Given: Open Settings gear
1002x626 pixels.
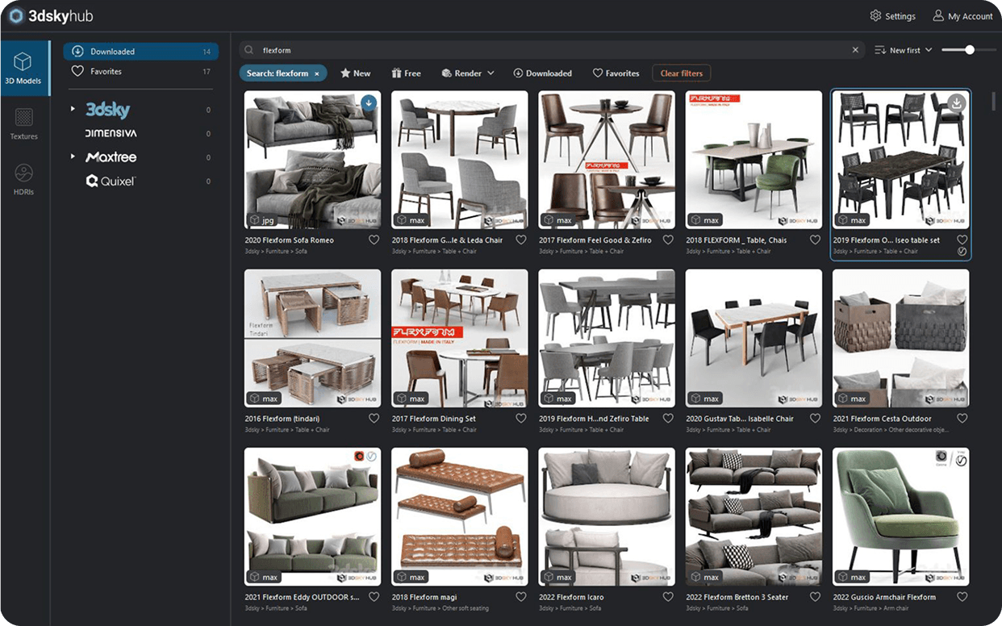Looking at the screenshot, I should coord(892,16).
